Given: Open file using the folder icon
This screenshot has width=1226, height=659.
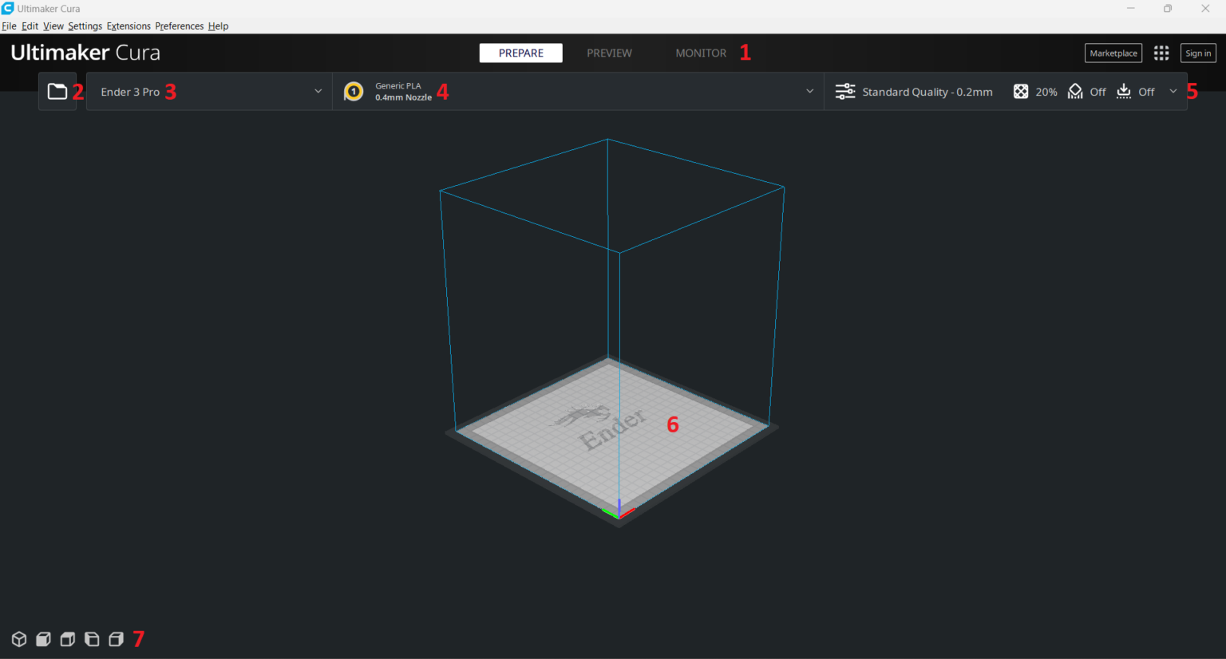Looking at the screenshot, I should click(57, 92).
